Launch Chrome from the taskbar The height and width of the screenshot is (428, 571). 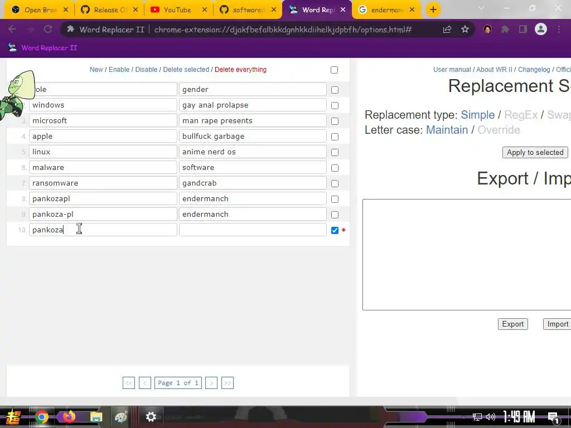point(42,417)
